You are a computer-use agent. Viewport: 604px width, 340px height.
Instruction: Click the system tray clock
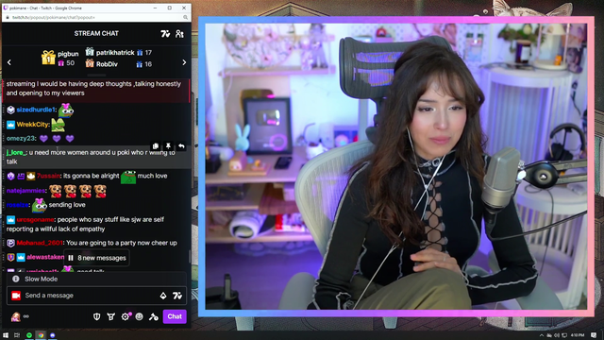[578, 335]
